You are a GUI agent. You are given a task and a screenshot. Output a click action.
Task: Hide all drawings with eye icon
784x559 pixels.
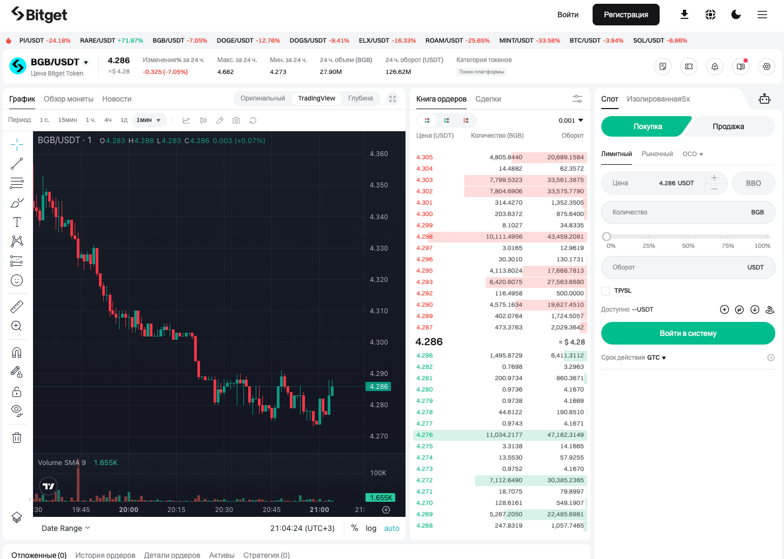[x=17, y=411]
